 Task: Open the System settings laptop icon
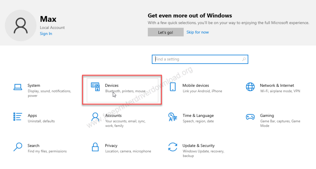(x=18, y=87)
